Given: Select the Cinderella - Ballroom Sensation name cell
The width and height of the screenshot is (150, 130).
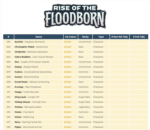Looking at the screenshot, I should (x=39, y=52).
